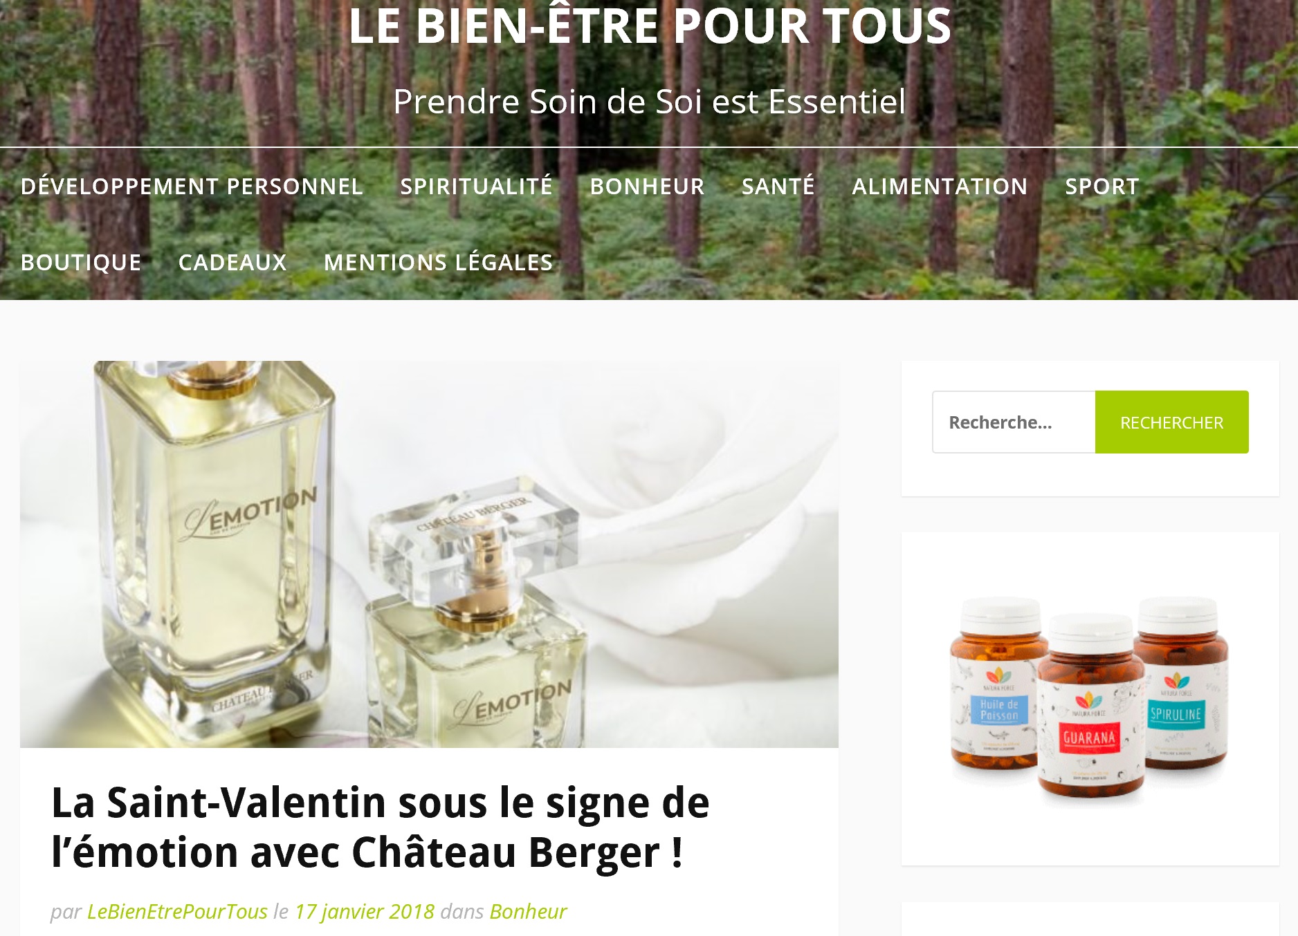Click the supplement bottles sidebar ad image
The image size is (1298, 936).
(x=1090, y=700)
